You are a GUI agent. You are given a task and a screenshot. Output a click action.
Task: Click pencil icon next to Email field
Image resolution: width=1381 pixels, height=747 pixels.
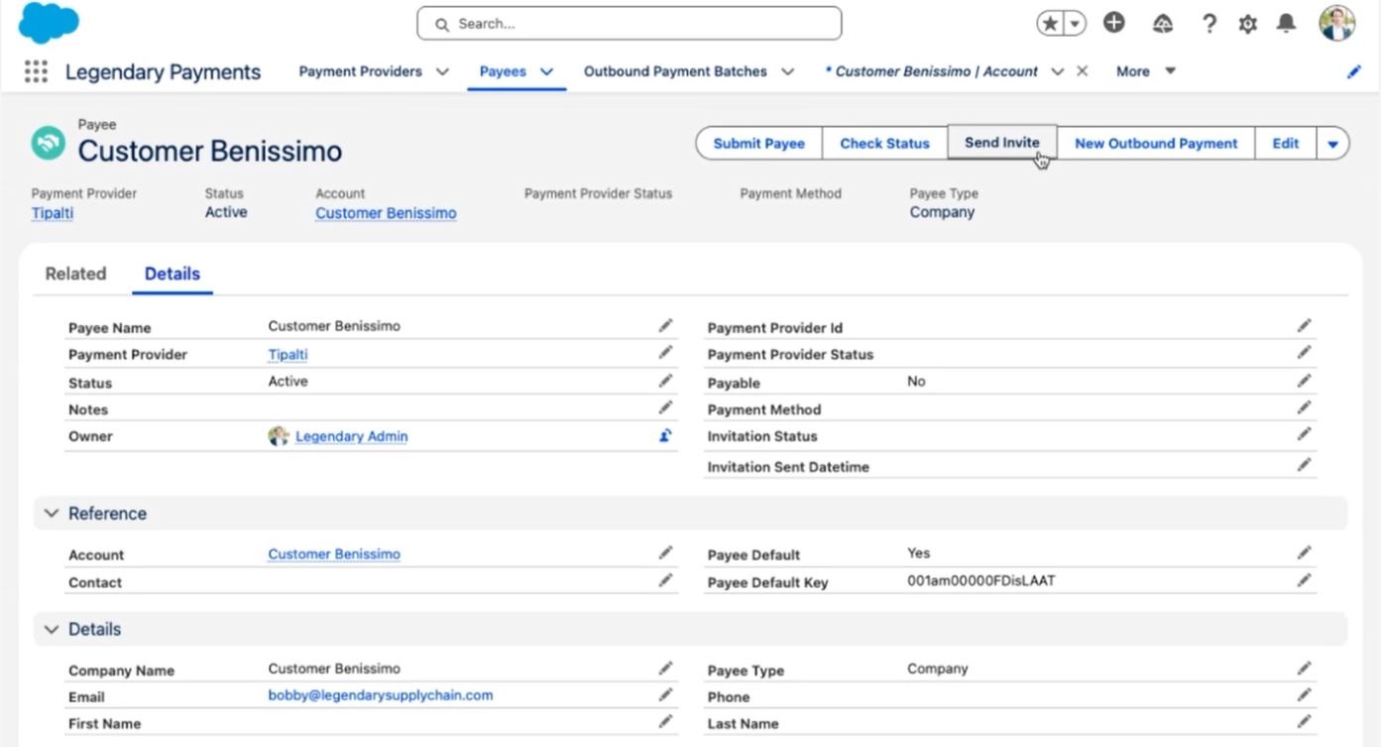coord(665,695)
